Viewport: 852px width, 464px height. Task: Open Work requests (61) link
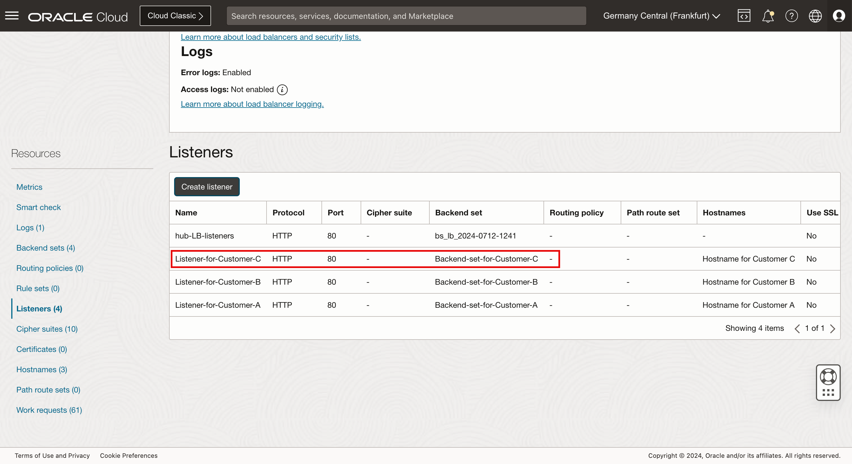coord(49,410)
